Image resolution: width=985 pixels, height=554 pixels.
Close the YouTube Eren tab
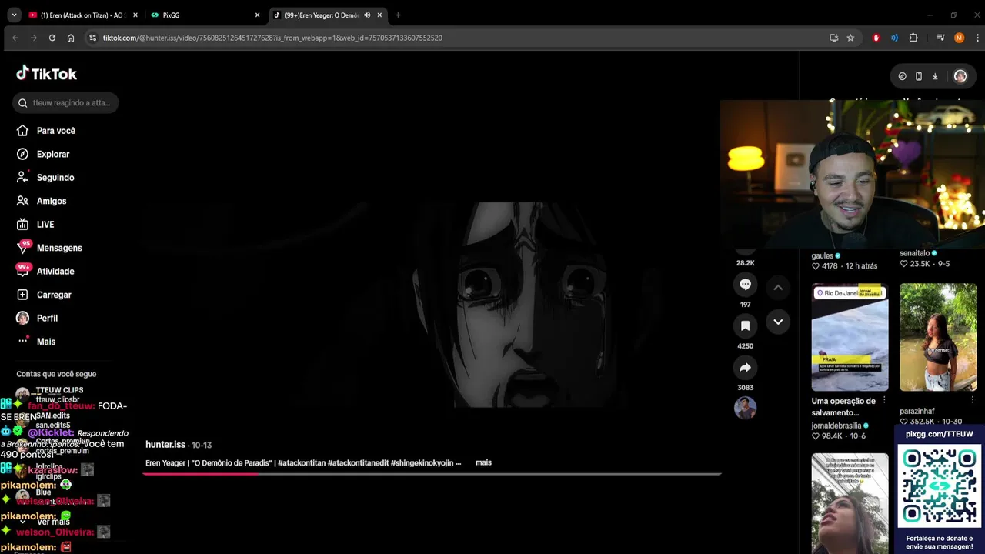(135, 15)
